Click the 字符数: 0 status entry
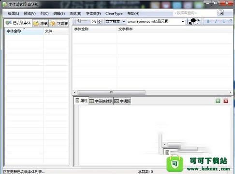Viewport: 235px width, 174px height. (146, 172)
